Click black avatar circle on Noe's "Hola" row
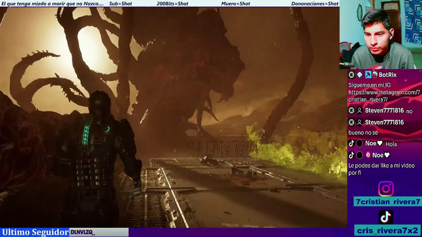Viewport: 422px width, 237px height. (x=360, y=144)
